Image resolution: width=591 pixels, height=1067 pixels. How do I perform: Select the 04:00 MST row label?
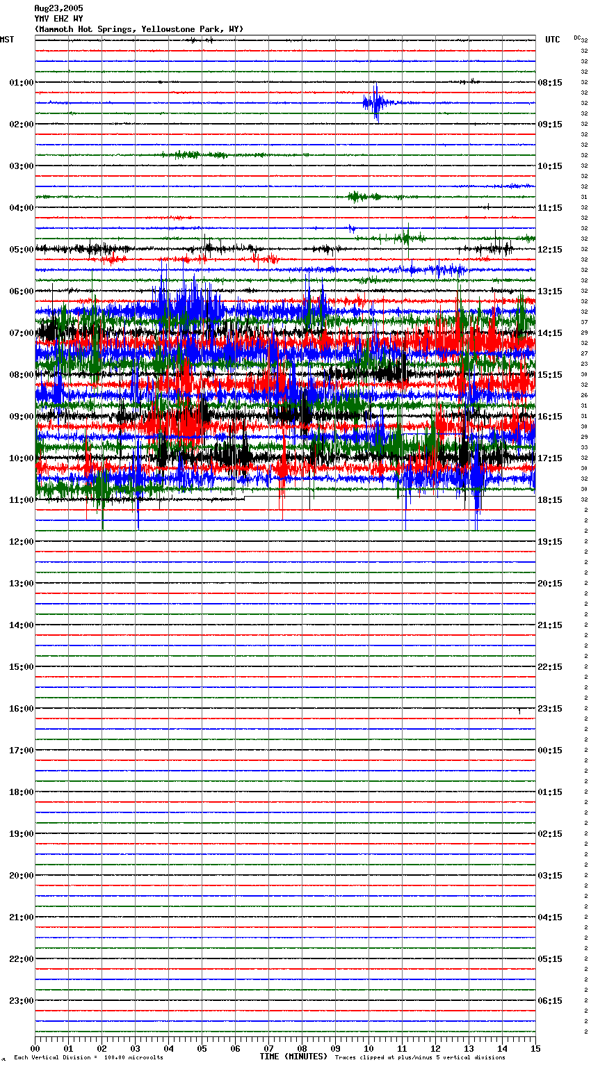pos(22,208)
